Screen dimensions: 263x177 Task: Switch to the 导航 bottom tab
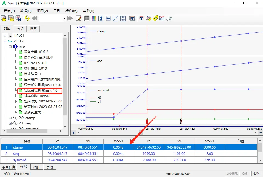pyautogui.click(x=50, y=167)
